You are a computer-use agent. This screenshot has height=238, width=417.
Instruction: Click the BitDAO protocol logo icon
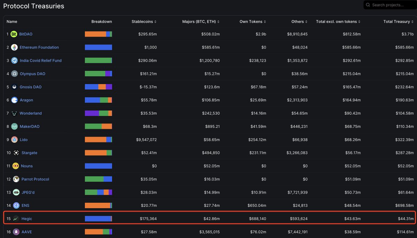14,34
